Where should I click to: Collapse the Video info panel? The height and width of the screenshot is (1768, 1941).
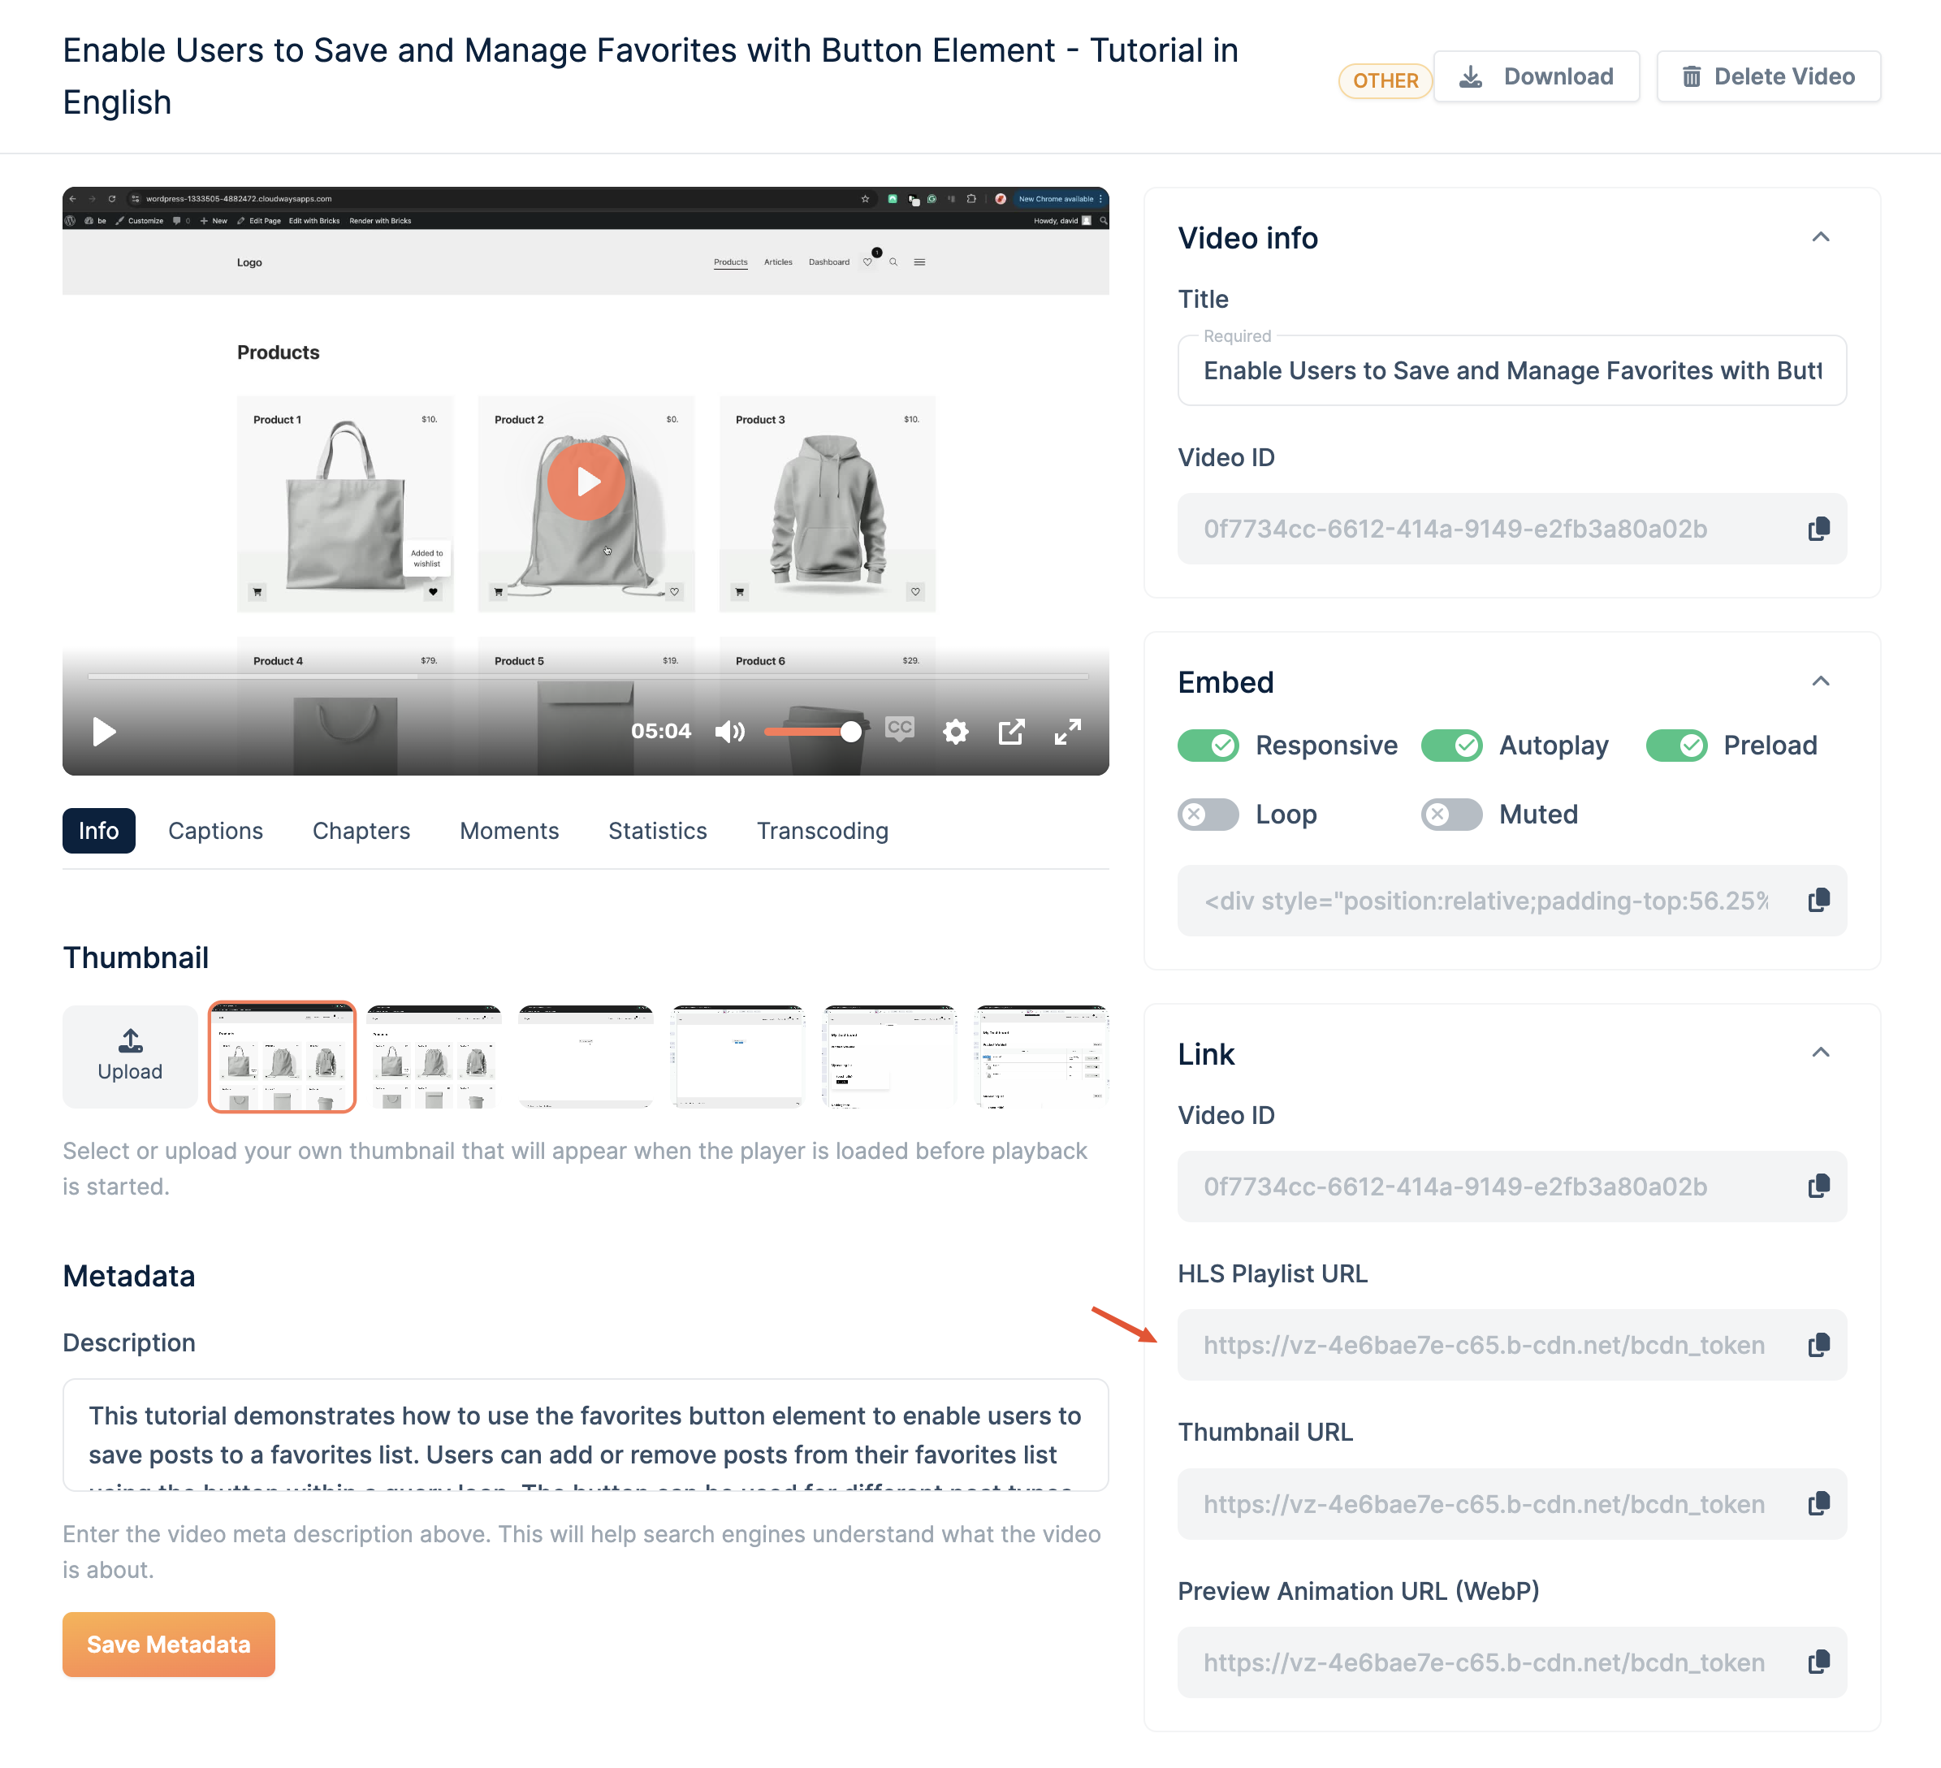point(1820,238)
